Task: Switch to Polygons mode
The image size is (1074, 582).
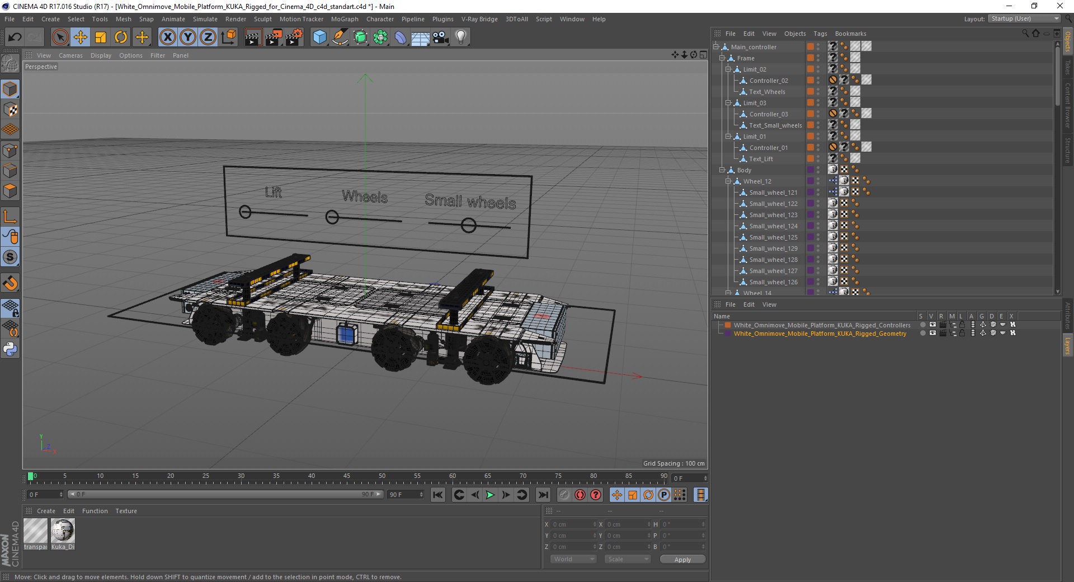Action: click(10, 191)
